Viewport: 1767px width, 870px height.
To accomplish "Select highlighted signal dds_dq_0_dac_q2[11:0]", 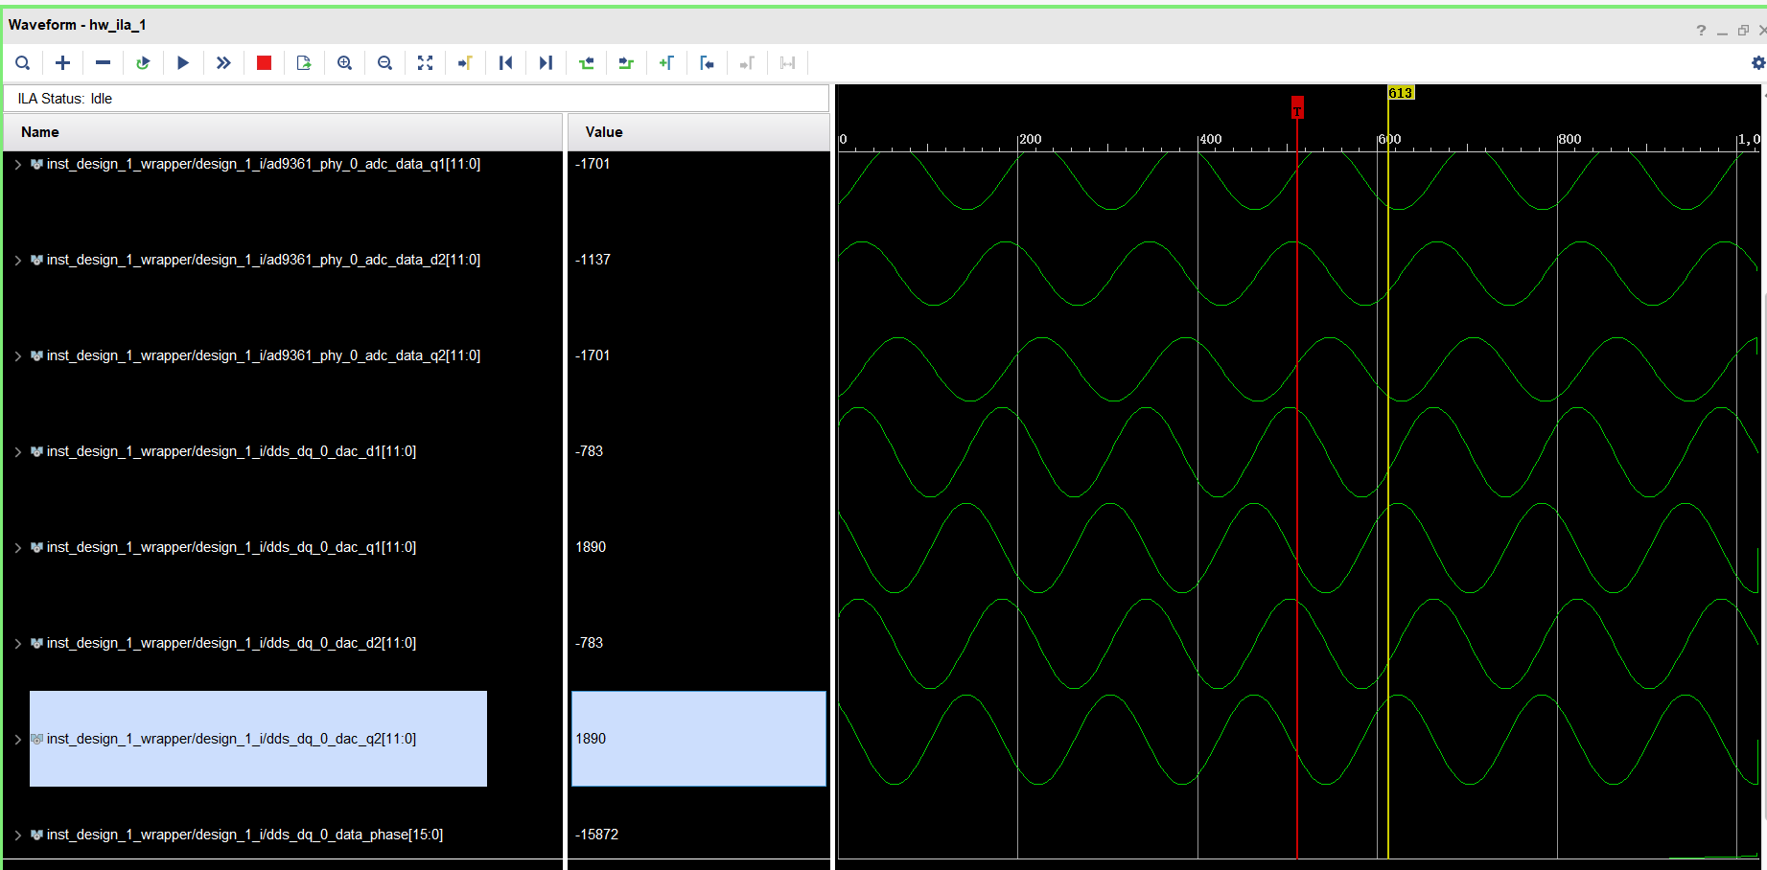I will pyautogui.click(x=231, y=739).
